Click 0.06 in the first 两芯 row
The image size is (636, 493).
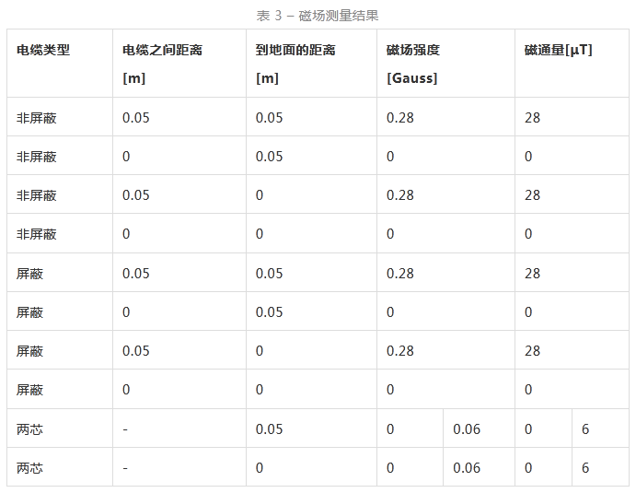pos(467,429)
